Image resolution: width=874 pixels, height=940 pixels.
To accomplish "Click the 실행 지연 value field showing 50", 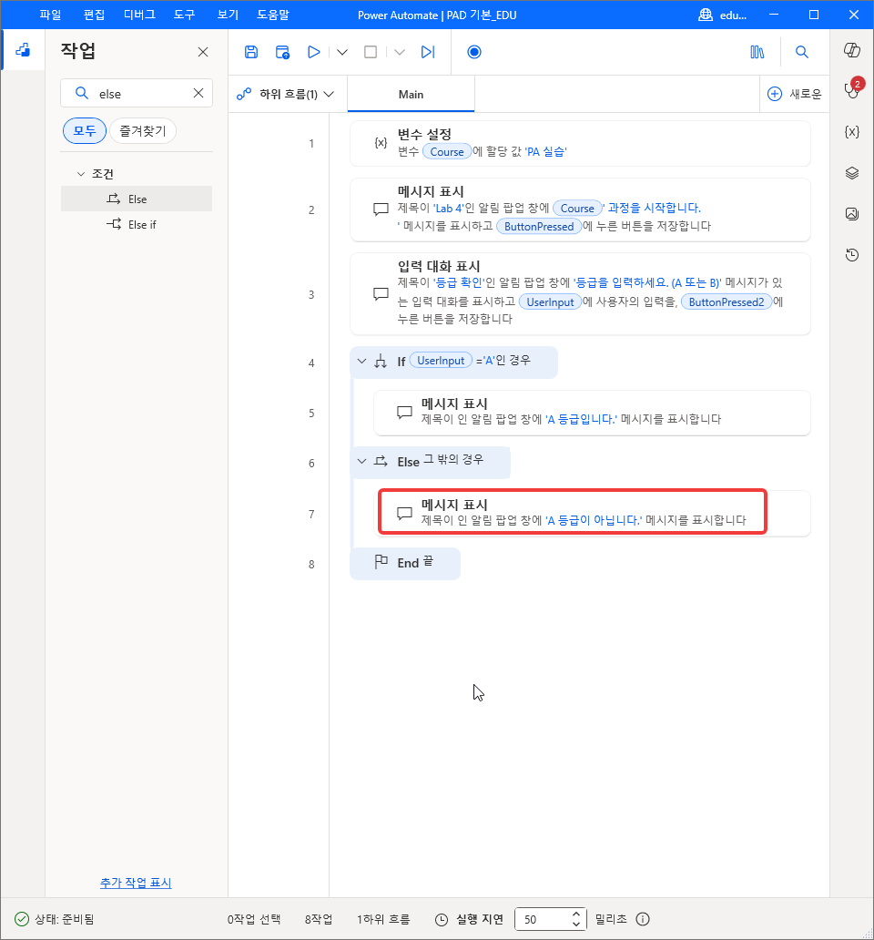I will 542,919.
